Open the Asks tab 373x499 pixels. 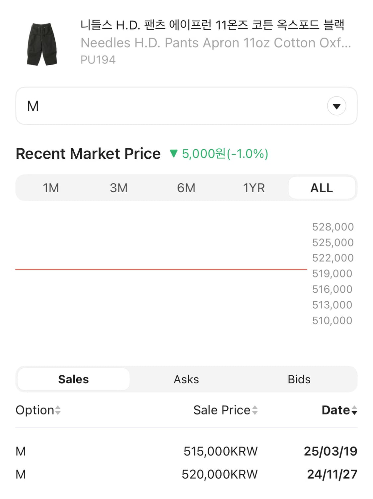point(186,379)
